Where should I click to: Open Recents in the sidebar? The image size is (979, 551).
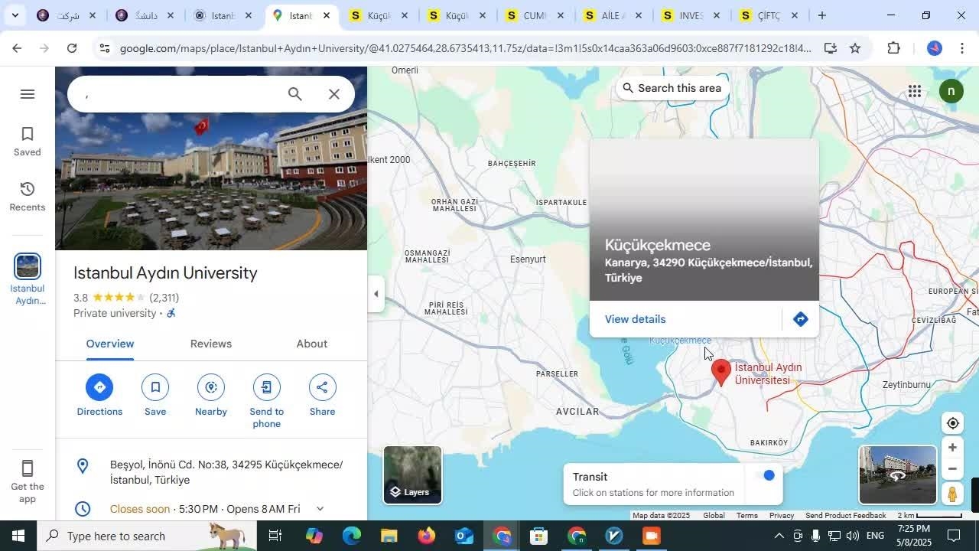[27, 197]
